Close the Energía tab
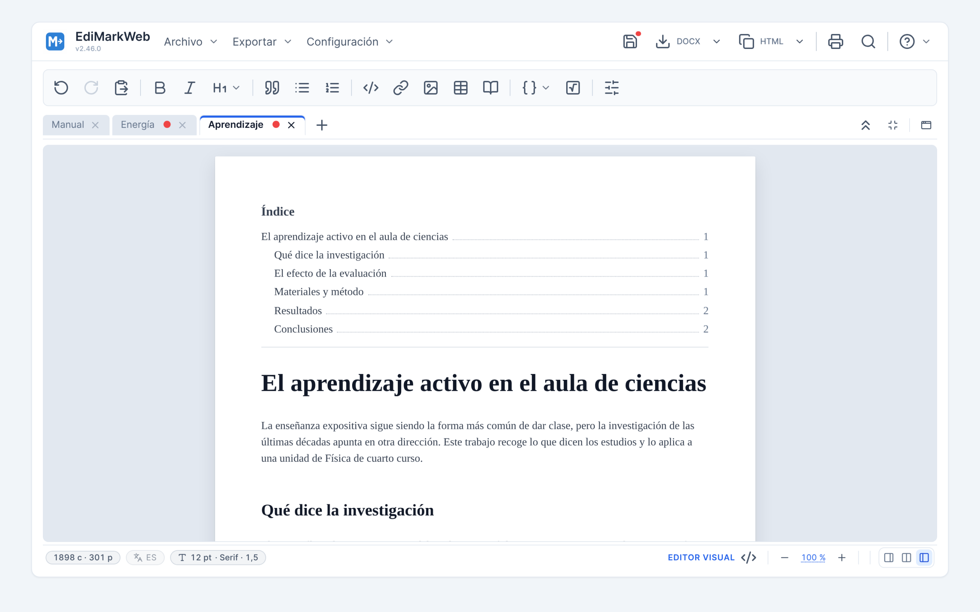980x612 pixels. (x=182, y=125)
